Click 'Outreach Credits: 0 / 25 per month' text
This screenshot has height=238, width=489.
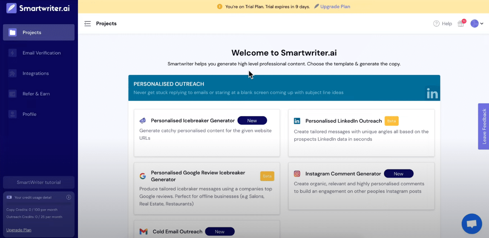[35, 217]
